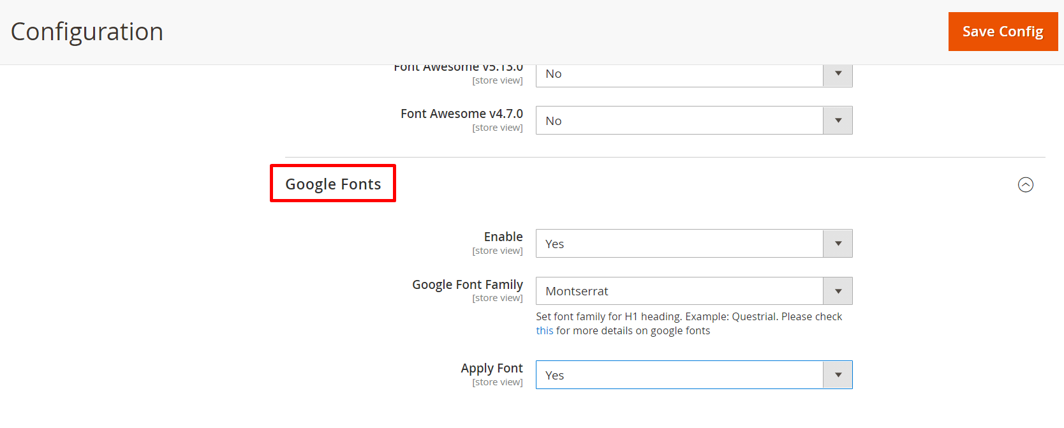Click the arrow icon on Apply Font dropdown
The width and height of the screenshot is (1064, 428).
[838, 375]
